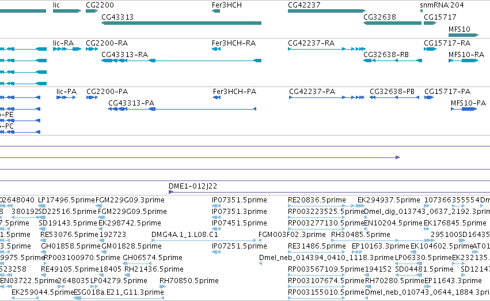Select the MFS10-PA protein label
Screen dimensions: 490x301
[x=469, y=103]
